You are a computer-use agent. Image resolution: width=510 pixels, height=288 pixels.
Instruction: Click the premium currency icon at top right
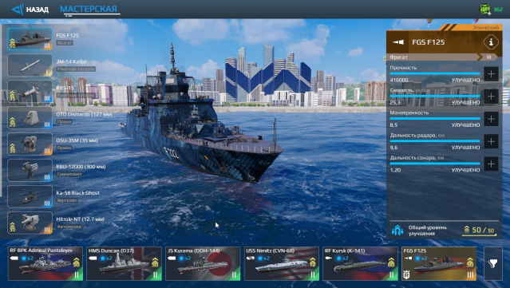point(485,10)
